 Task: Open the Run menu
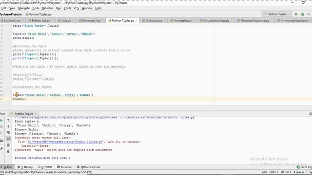[58, 8]
